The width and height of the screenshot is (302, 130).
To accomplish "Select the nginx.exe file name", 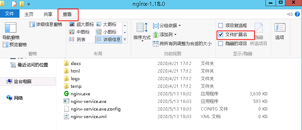I will click(80, 94).
